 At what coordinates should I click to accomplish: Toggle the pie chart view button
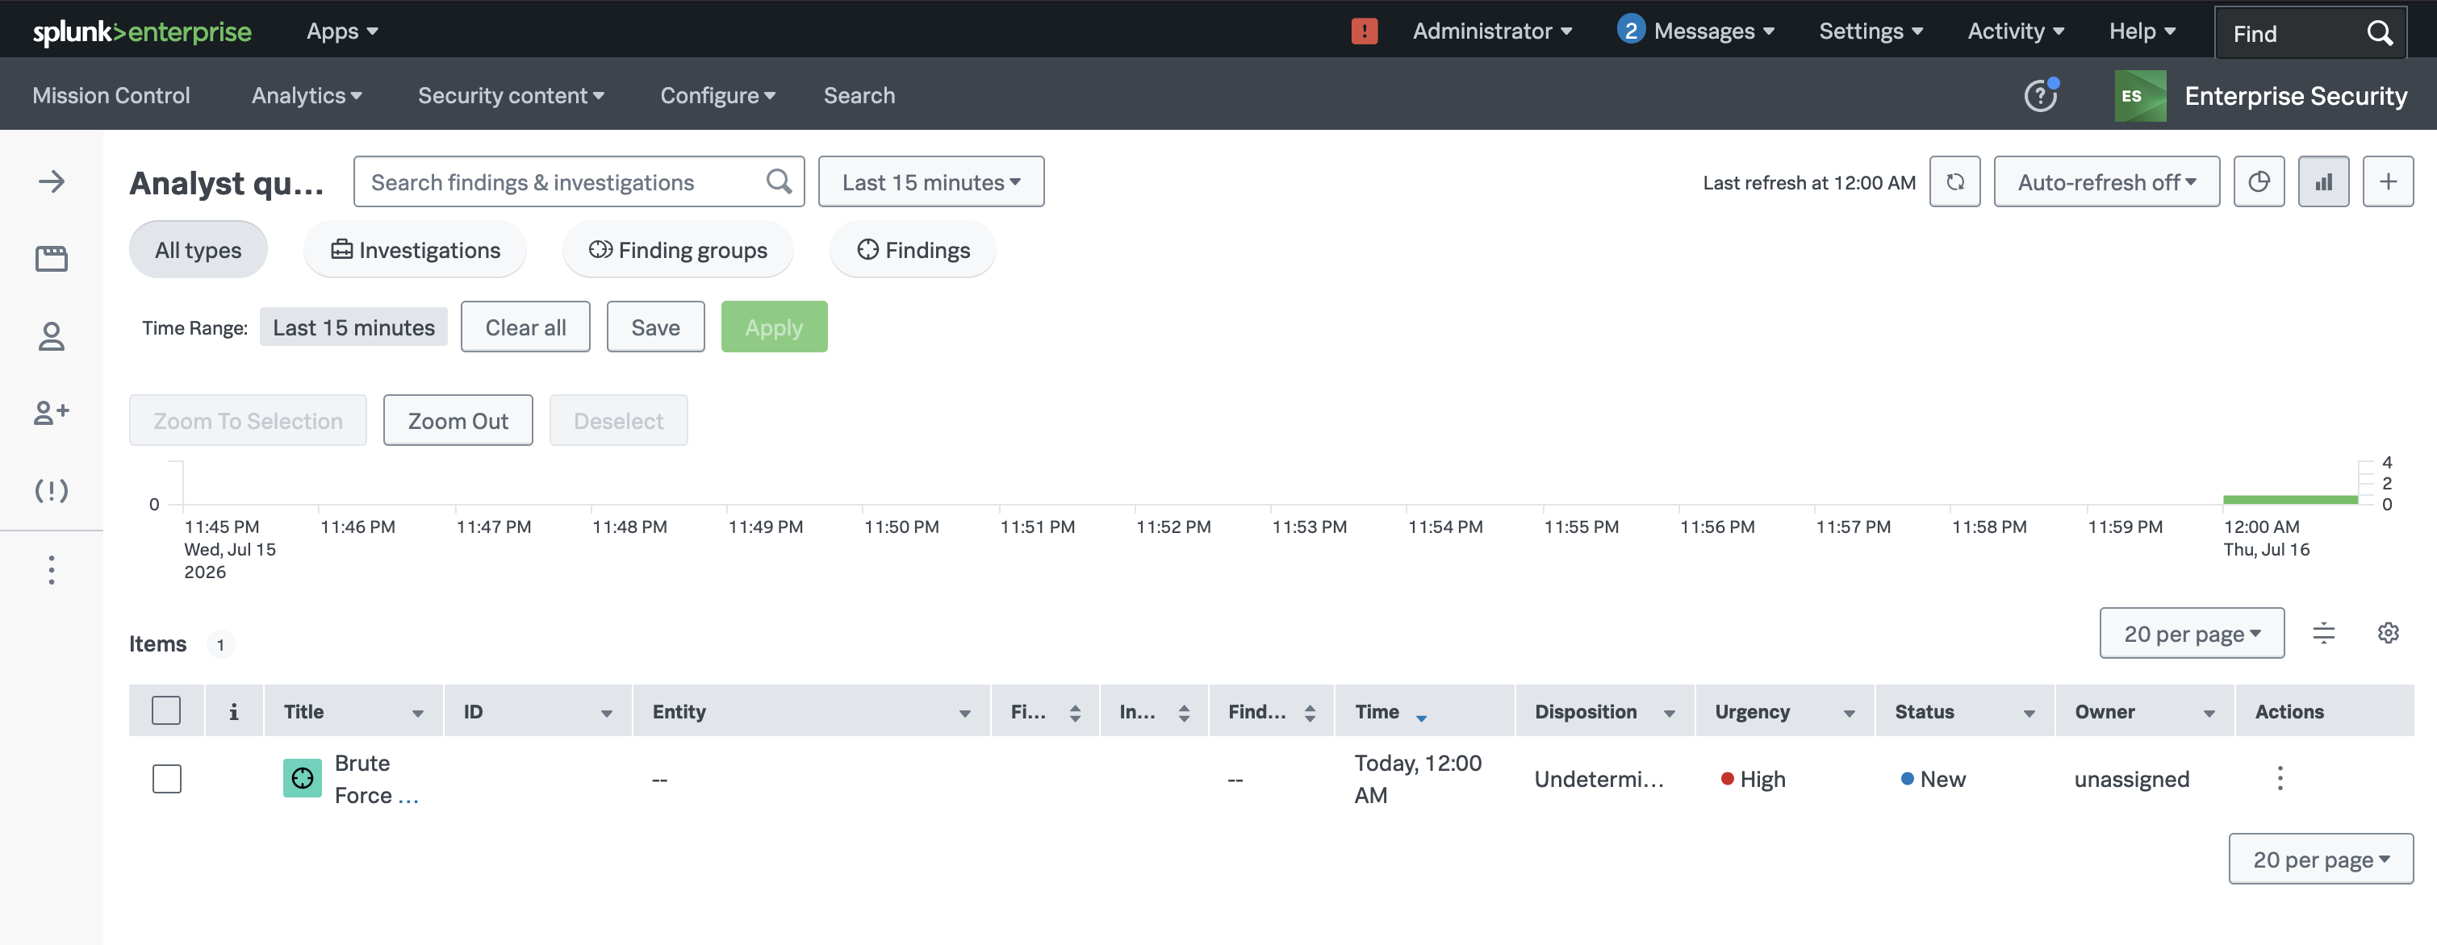coord(2258,181)
